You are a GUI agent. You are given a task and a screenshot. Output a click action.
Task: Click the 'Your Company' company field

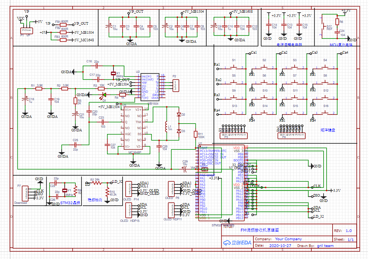(288, 239)
